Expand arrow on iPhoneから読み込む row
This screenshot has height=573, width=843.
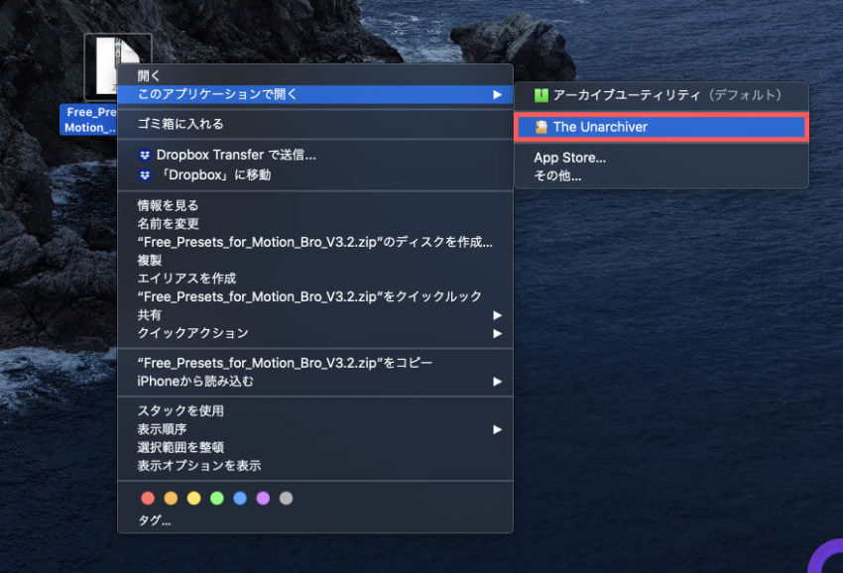click(x=497, y=382)
